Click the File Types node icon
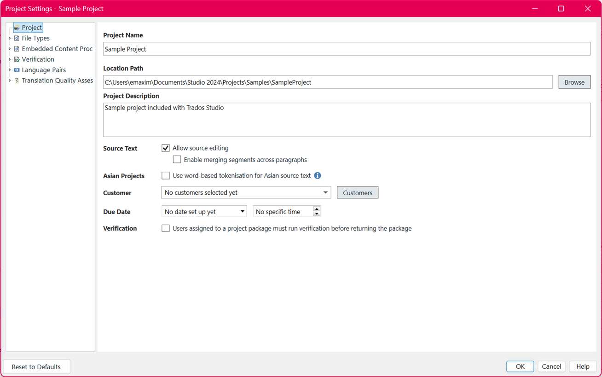The height and width of the screenshot is (377, 602). coord(17,39)
